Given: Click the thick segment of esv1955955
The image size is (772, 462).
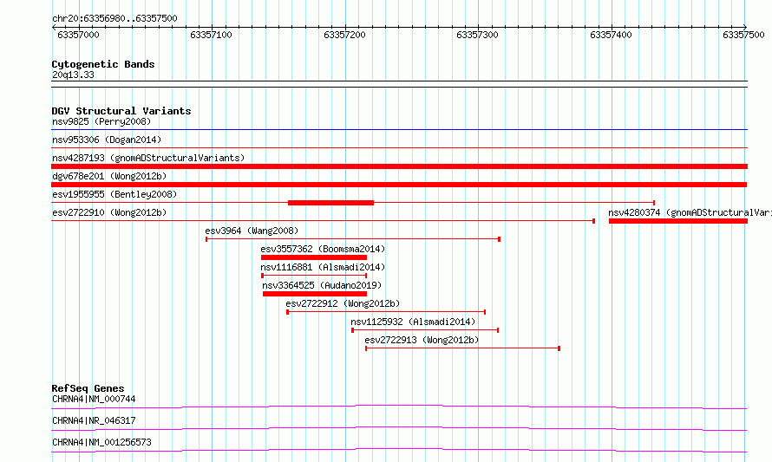Looking at the screenshot, I should pyautogui.click(x=330, y=203).
